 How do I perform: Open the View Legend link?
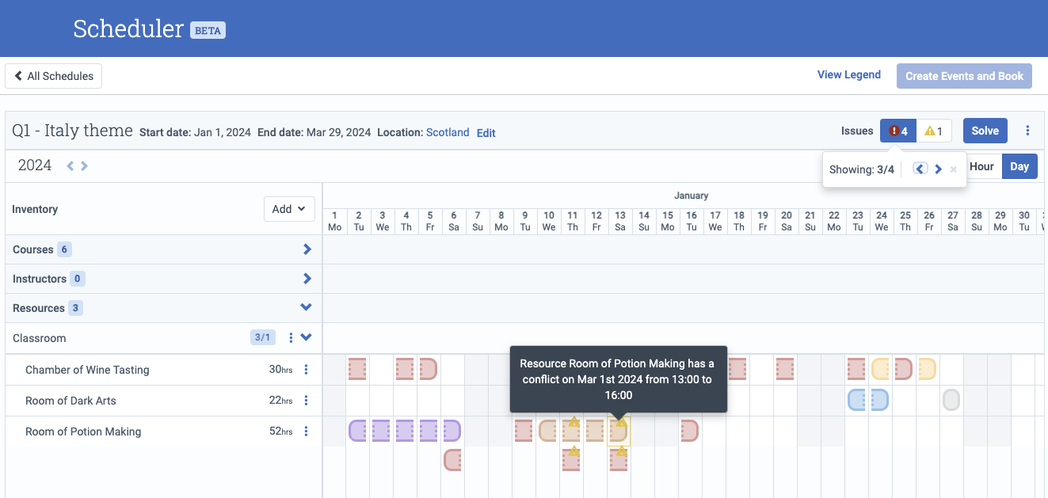tap(849, 74)
